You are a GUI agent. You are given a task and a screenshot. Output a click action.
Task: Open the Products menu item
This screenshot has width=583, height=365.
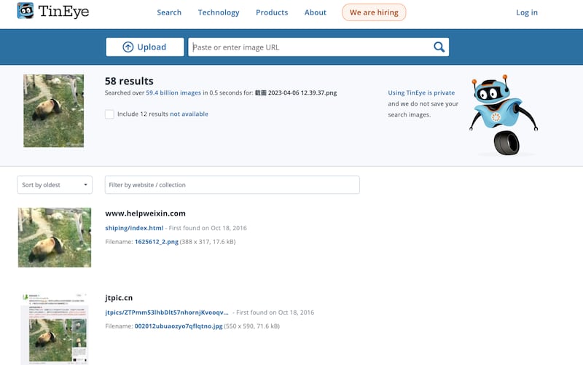pos(272,12)
